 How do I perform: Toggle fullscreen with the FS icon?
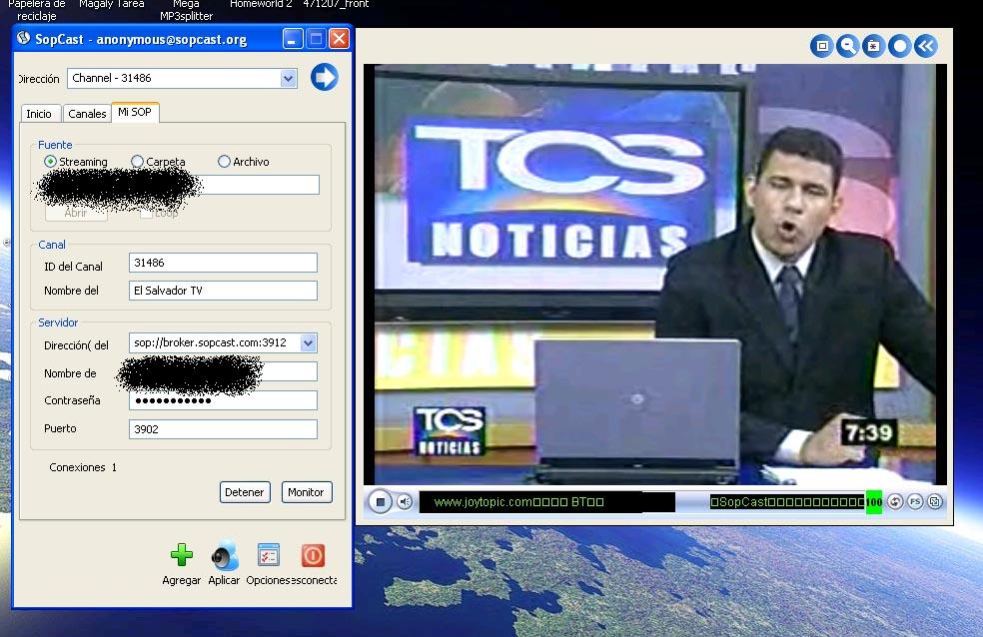915,501
